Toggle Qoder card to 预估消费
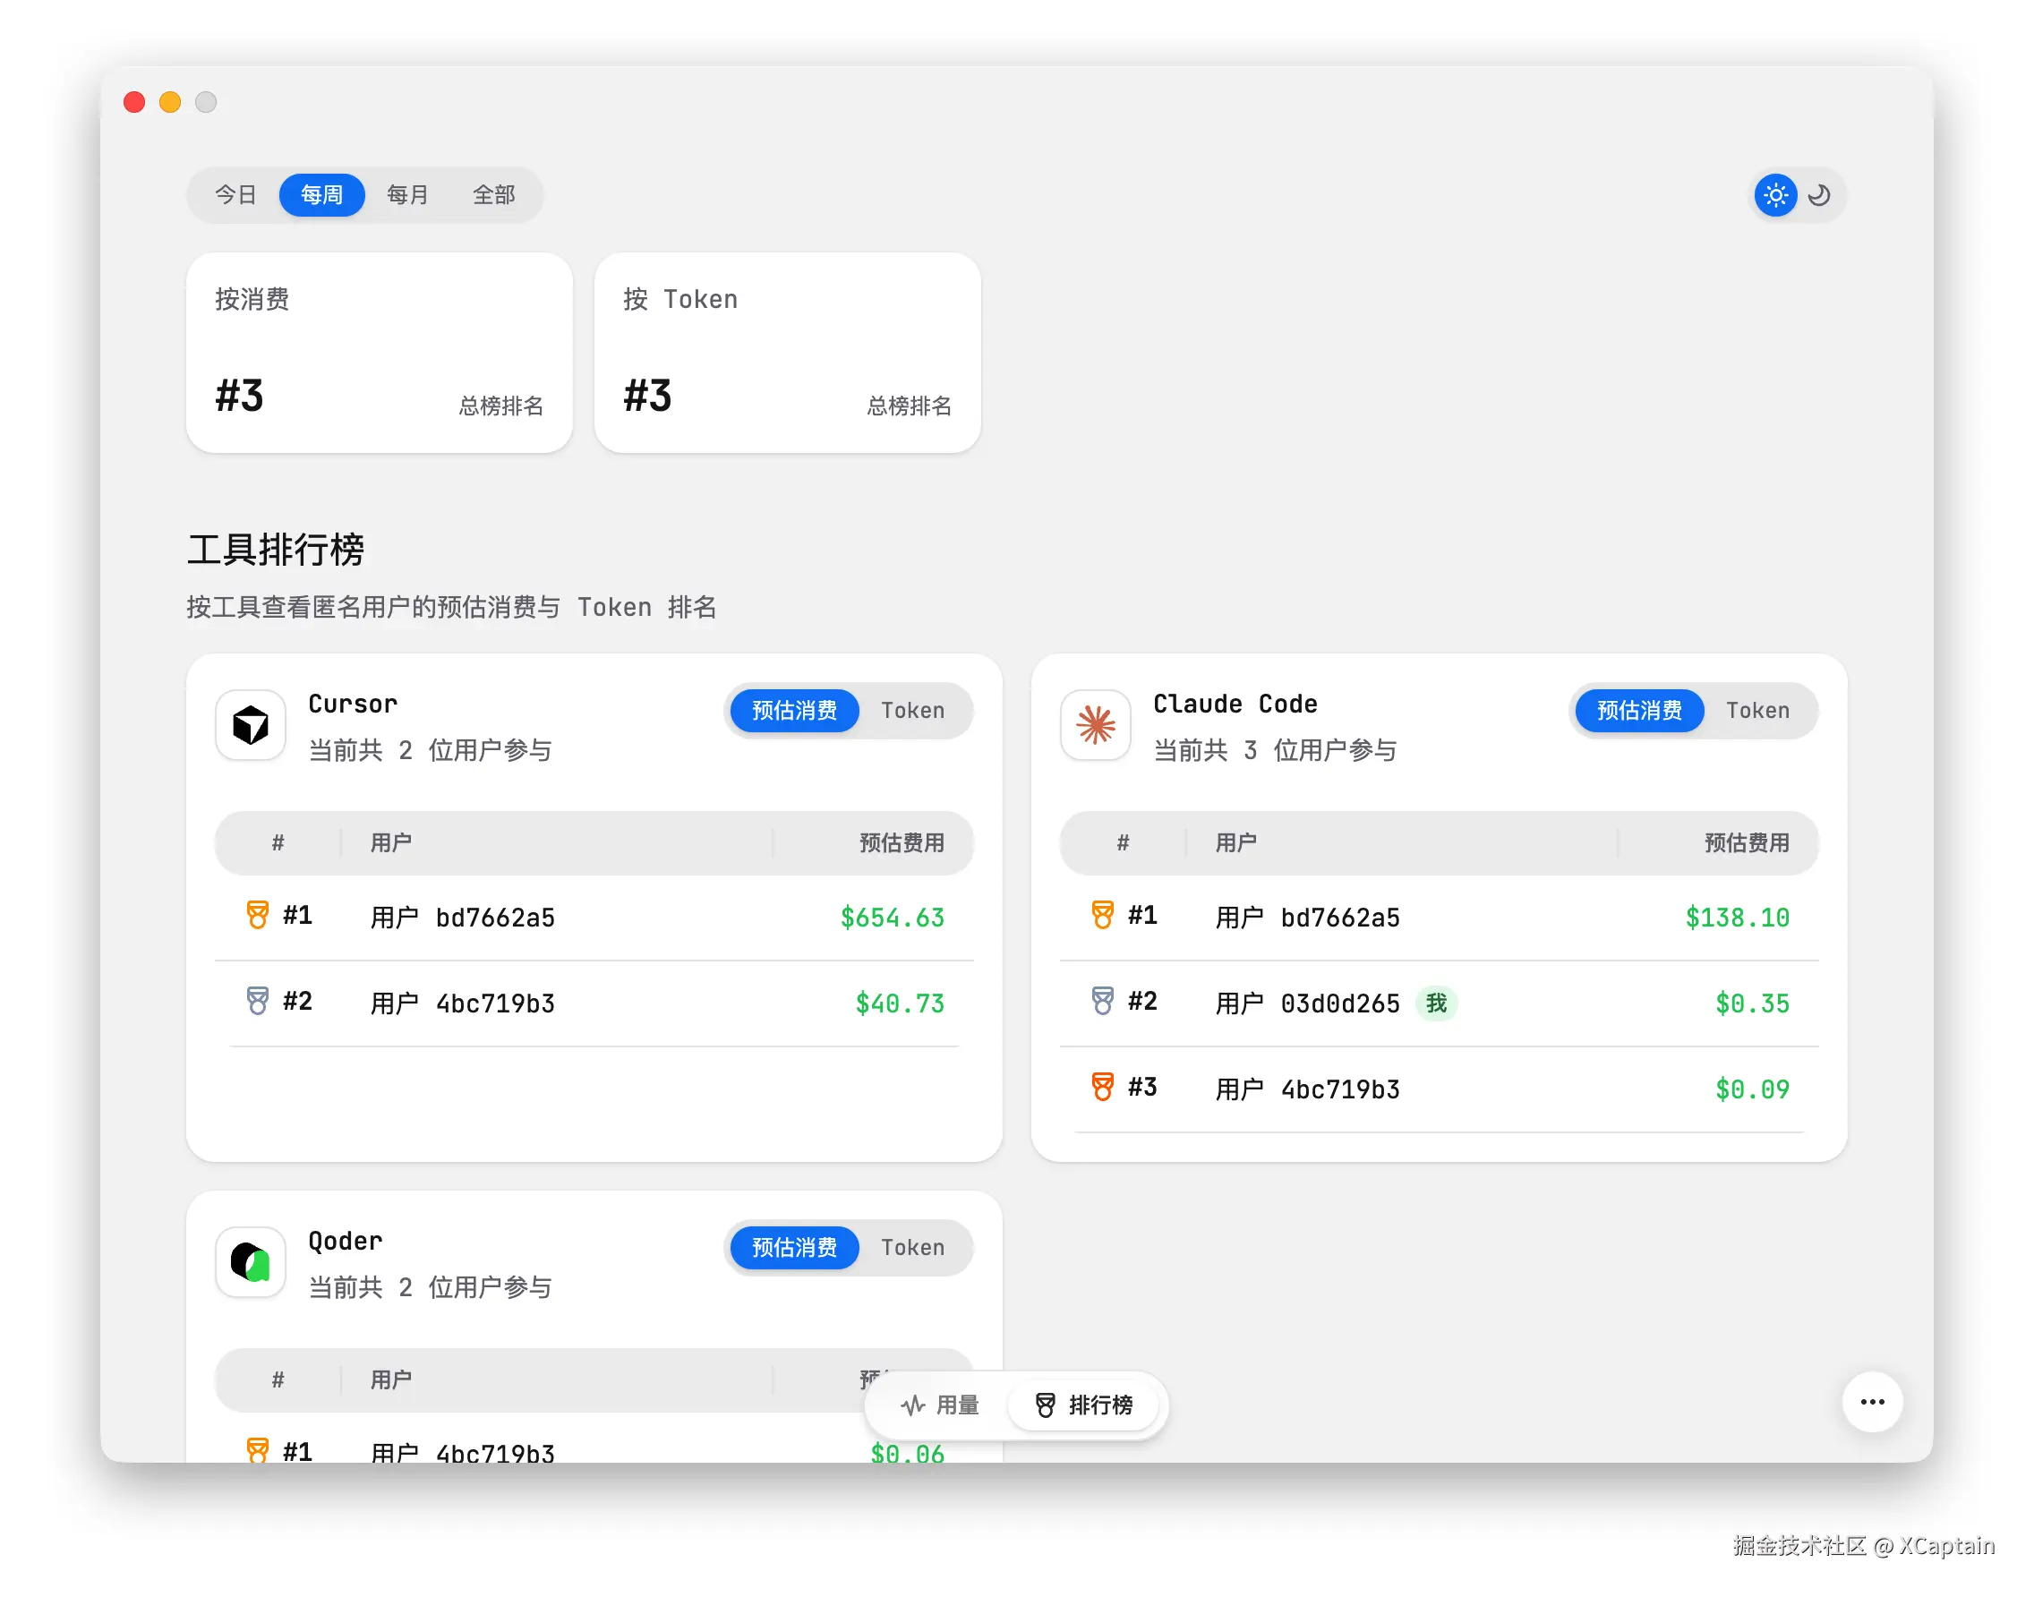 click(x=794, y=1247)
